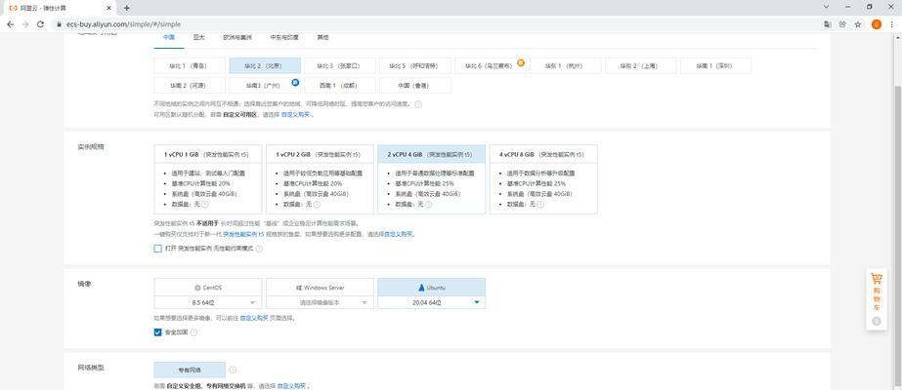
Task: Click browser back arrow
Action: pyautogui.click(x=11, y=24)
